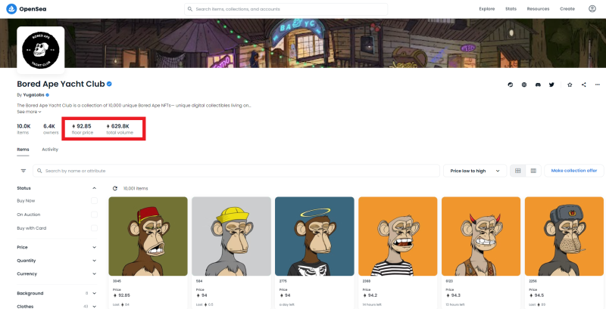Focus the Search by name or attribute field

(236, 171)
